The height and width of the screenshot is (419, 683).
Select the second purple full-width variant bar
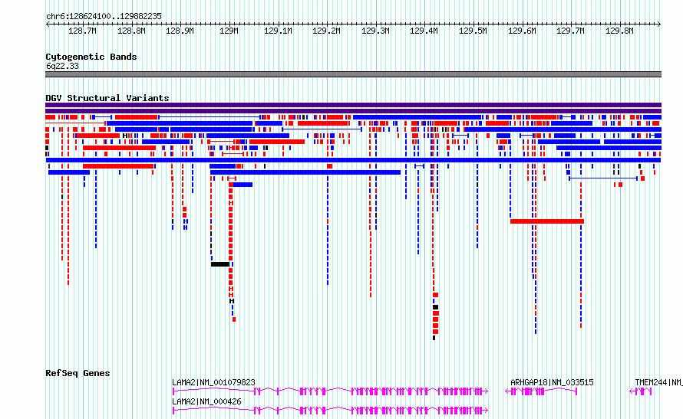point(353,111)
